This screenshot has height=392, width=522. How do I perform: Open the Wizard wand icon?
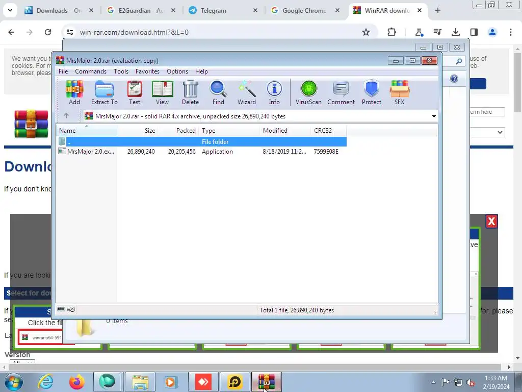247,93
